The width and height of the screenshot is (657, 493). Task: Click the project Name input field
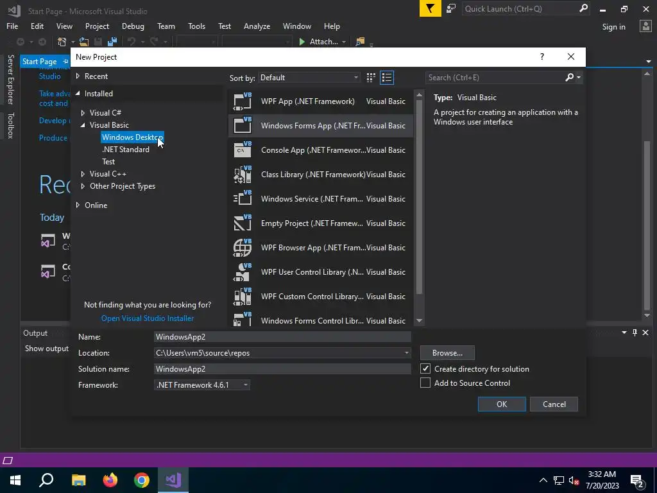coord(282,336)
